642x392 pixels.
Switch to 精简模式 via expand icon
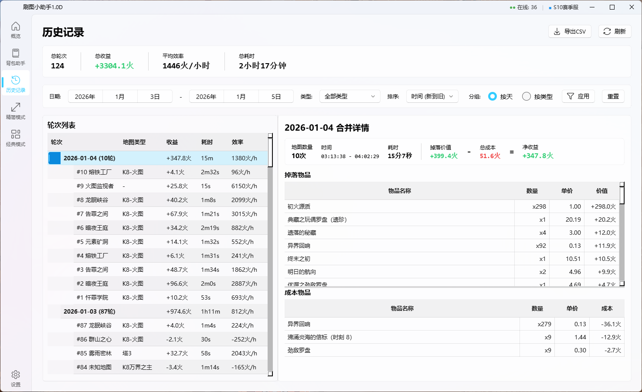16,111
